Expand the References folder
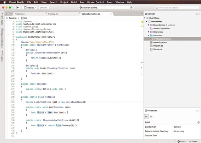Screen dimensions: 201x143 [x=149, y=32]
